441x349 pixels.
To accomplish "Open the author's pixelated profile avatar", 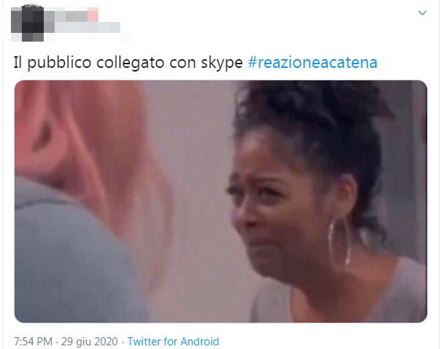I will click(27, 23).
